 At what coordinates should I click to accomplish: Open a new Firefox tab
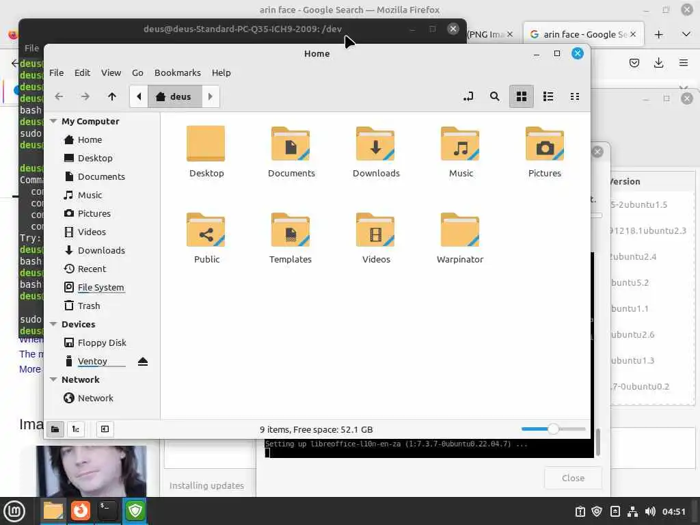tap(658, 34)
